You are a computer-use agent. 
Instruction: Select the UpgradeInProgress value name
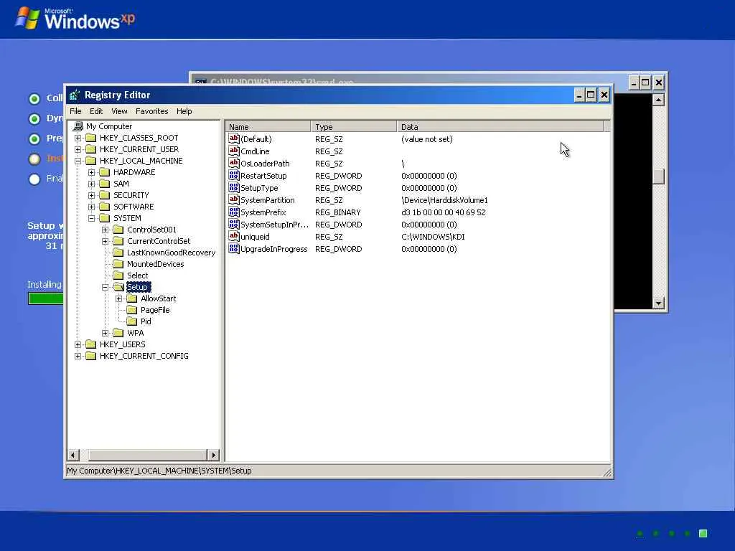(x=273, y=249)
